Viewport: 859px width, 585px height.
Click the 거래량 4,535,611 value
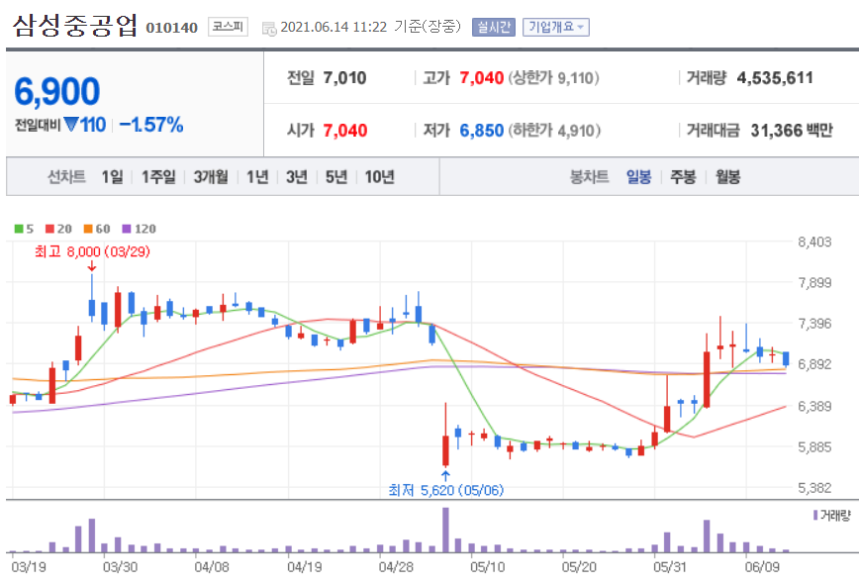(775, 78)
